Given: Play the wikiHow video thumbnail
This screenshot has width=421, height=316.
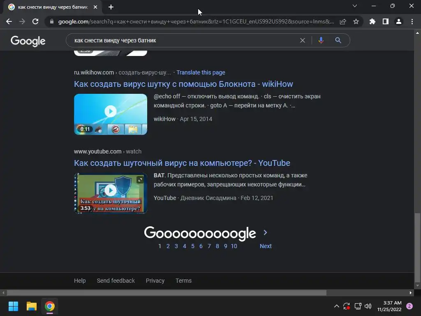Looking at the screenshot, I should pyautogui.click(x=111, y=114).
